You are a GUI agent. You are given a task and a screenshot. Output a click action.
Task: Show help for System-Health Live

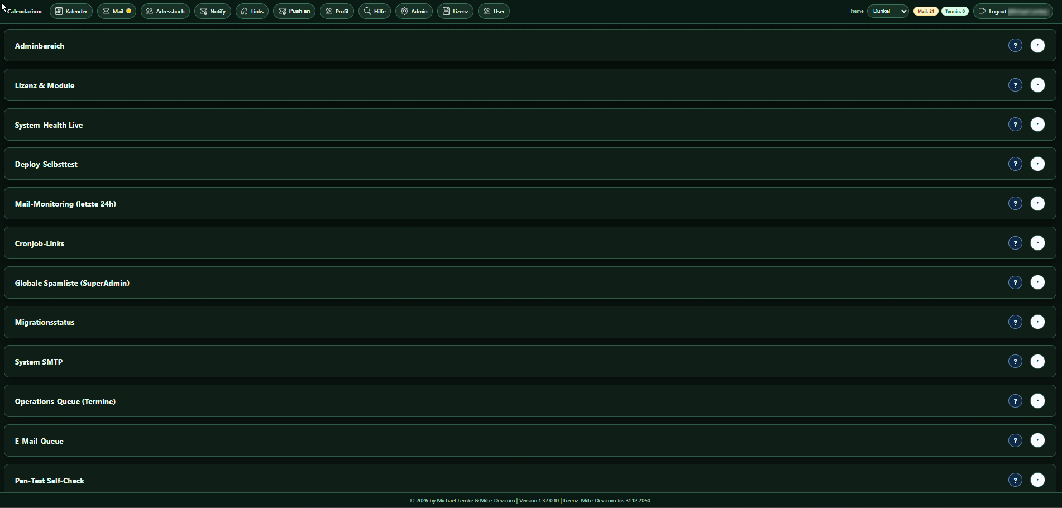[1015, 124]
